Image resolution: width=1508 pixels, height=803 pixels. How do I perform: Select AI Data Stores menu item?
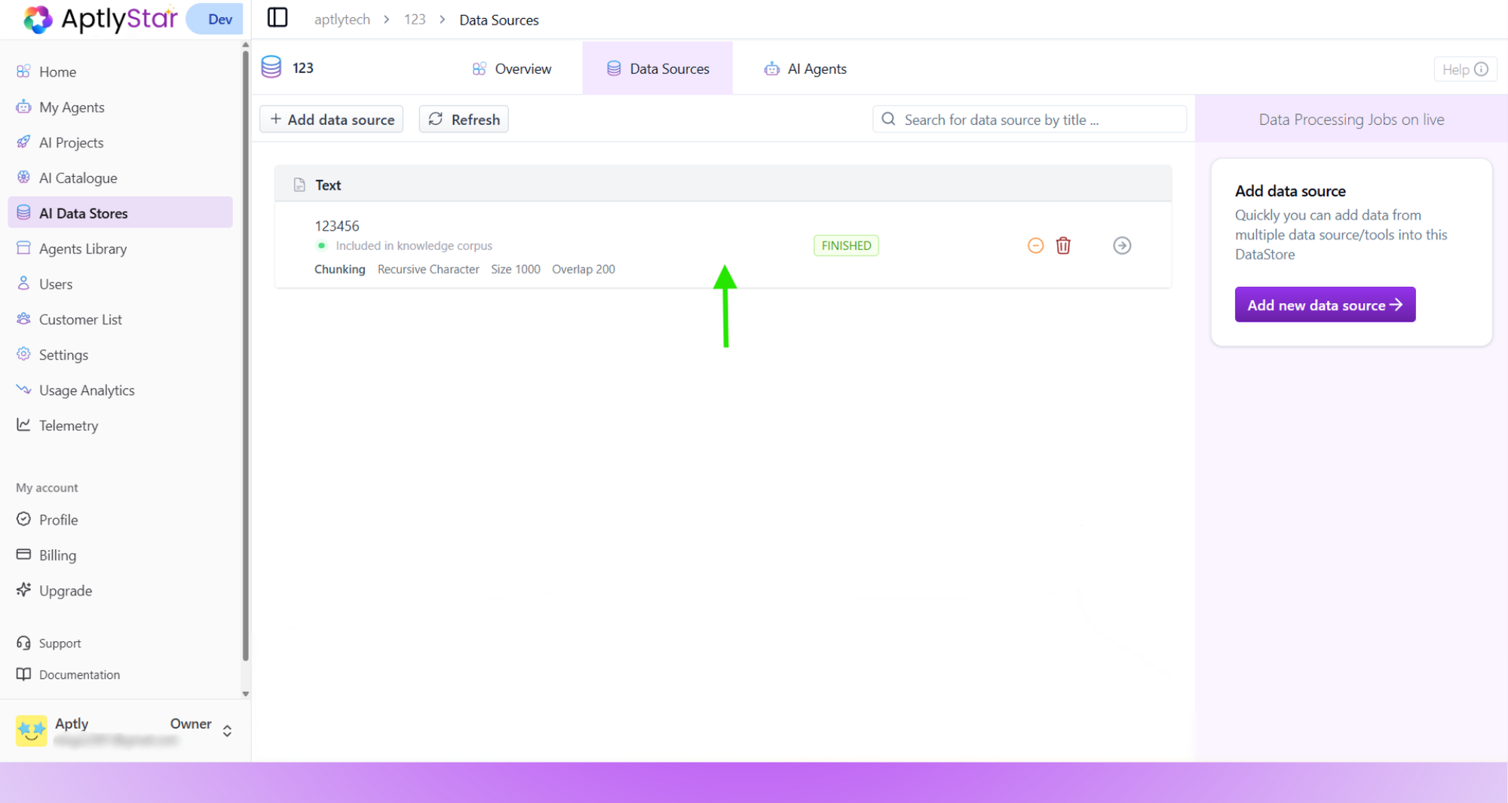point(121,213)
